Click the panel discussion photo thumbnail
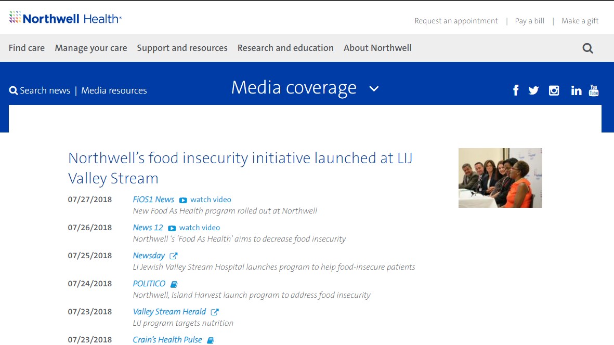This screenshot has height=345, width=614. pyautogui.click(x=501, y=178)
